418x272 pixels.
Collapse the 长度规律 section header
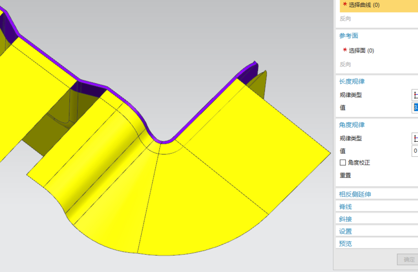click(352, 82)
